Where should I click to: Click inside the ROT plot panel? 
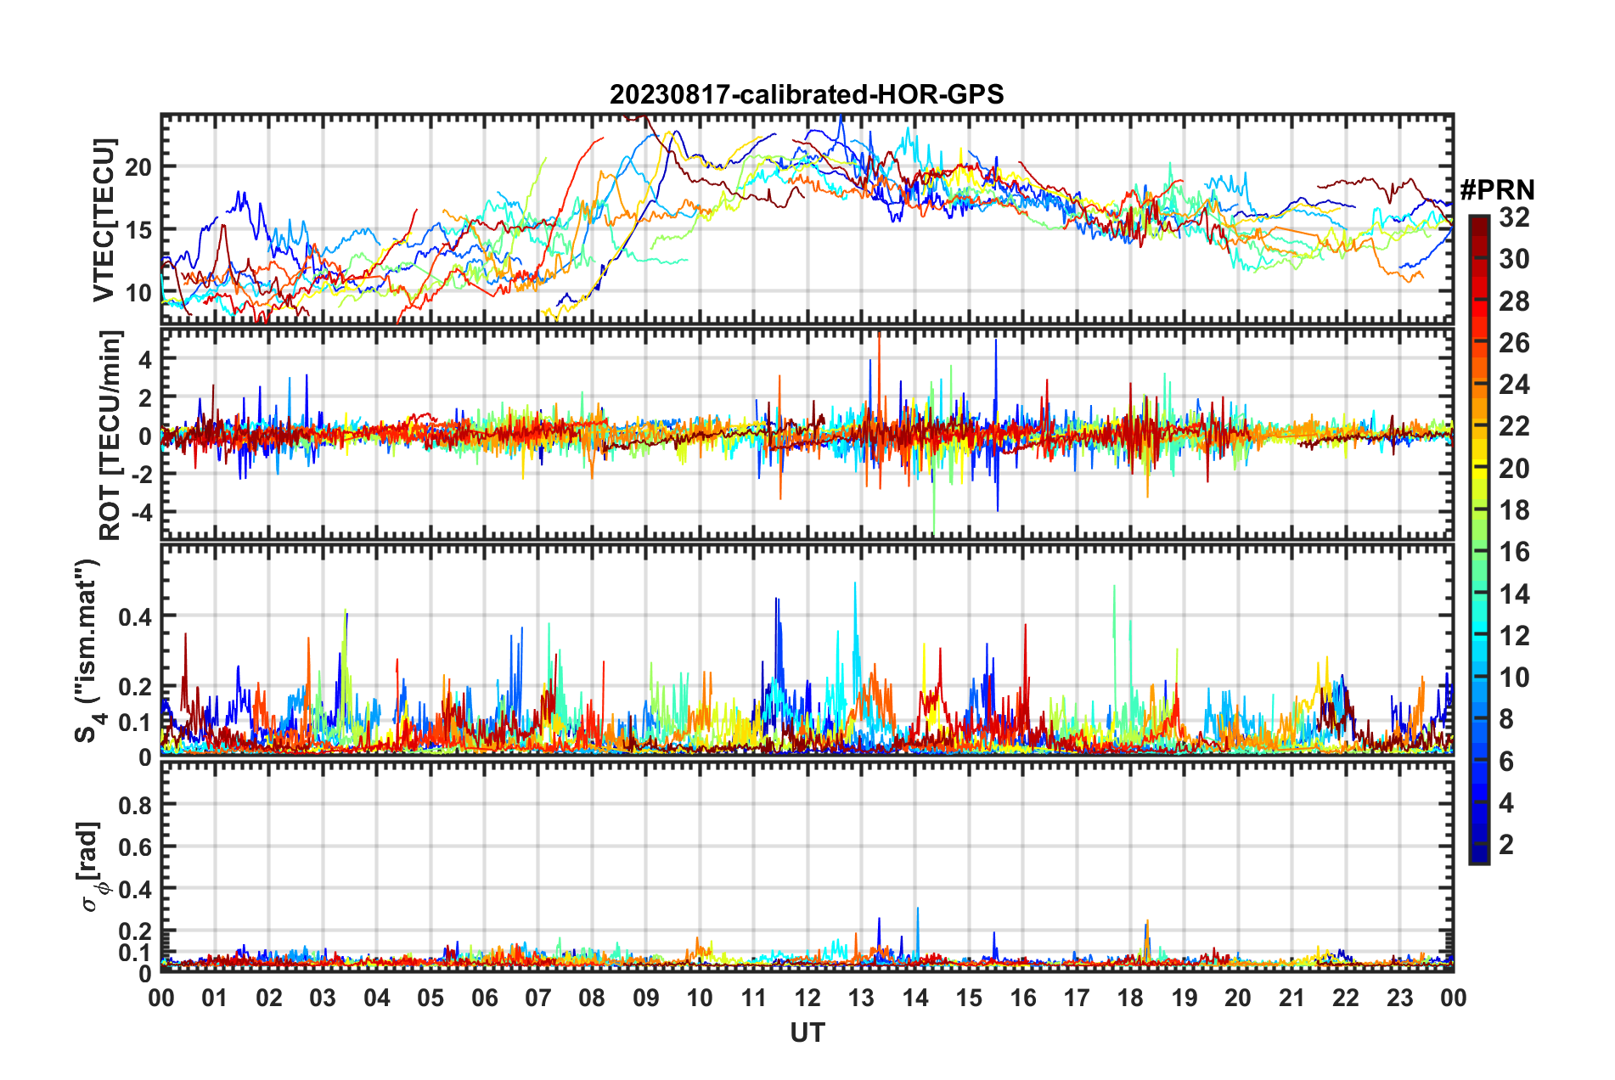(807, 434)
